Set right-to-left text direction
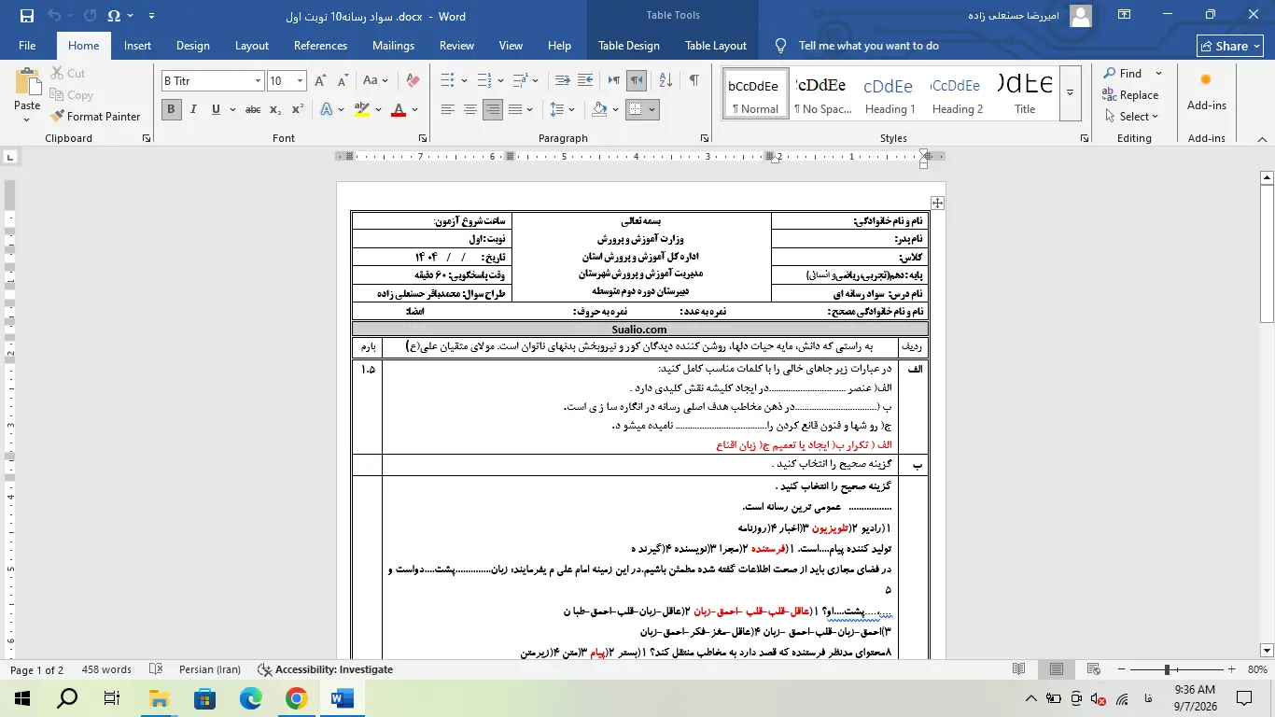The height and width of the screenshot is (717, 1275). coord(637,81)
